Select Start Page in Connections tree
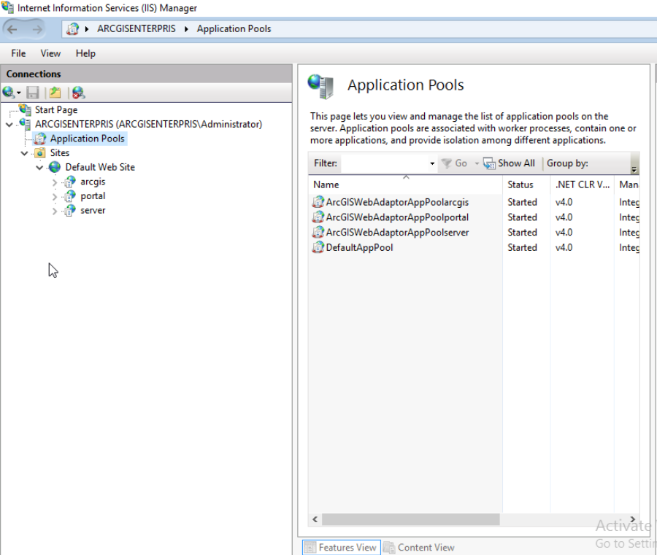 point(56,110)
